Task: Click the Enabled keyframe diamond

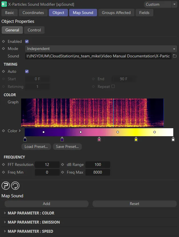Action: (3, 41)
